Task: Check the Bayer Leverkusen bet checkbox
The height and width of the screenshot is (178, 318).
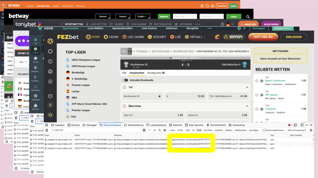Action: [257, 81]
